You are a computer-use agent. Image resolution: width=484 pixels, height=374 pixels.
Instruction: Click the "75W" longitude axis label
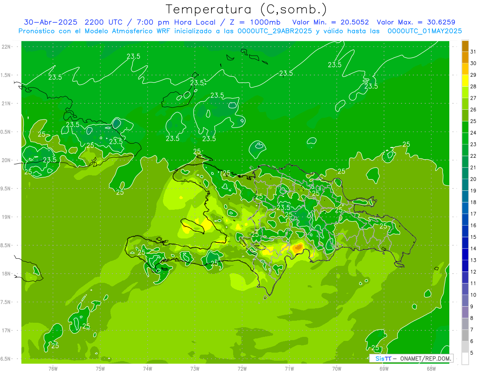[100, 368]
